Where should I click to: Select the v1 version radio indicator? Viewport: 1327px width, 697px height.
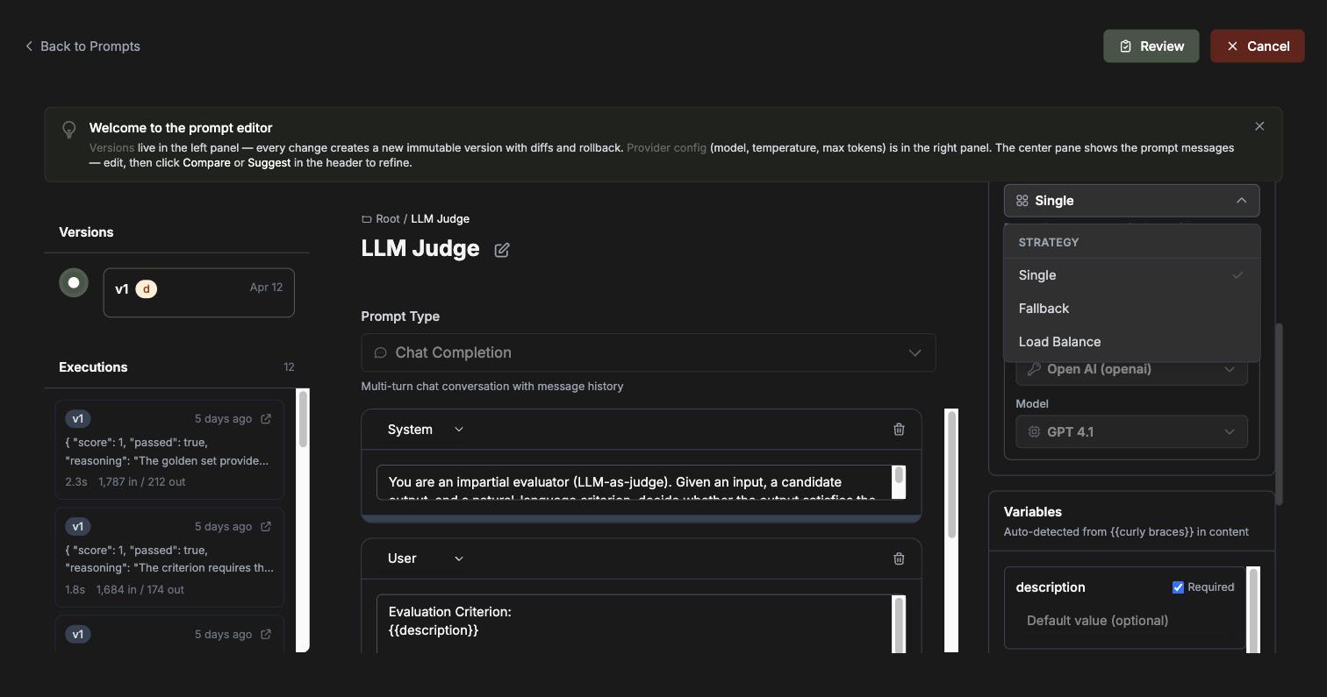coord(74,282)
